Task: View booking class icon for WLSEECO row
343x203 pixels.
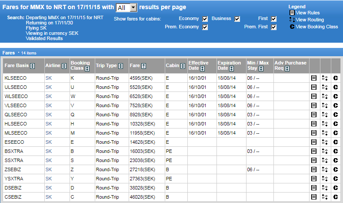Action: point(335,96)
